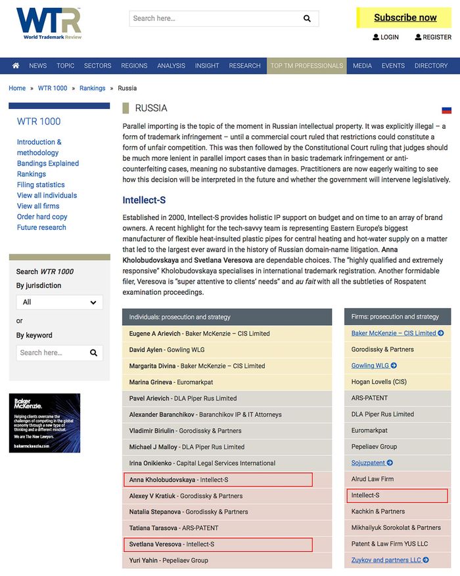
Task: Click the WTR 1000 sidebar heading
Action: point(39,122)
